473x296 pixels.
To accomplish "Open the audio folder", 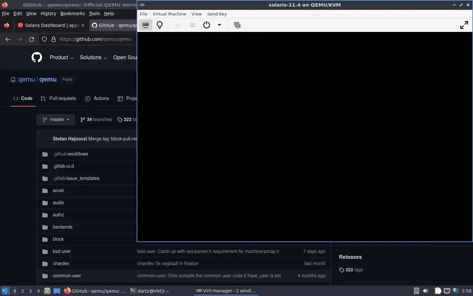I will [x=58, y=203].
